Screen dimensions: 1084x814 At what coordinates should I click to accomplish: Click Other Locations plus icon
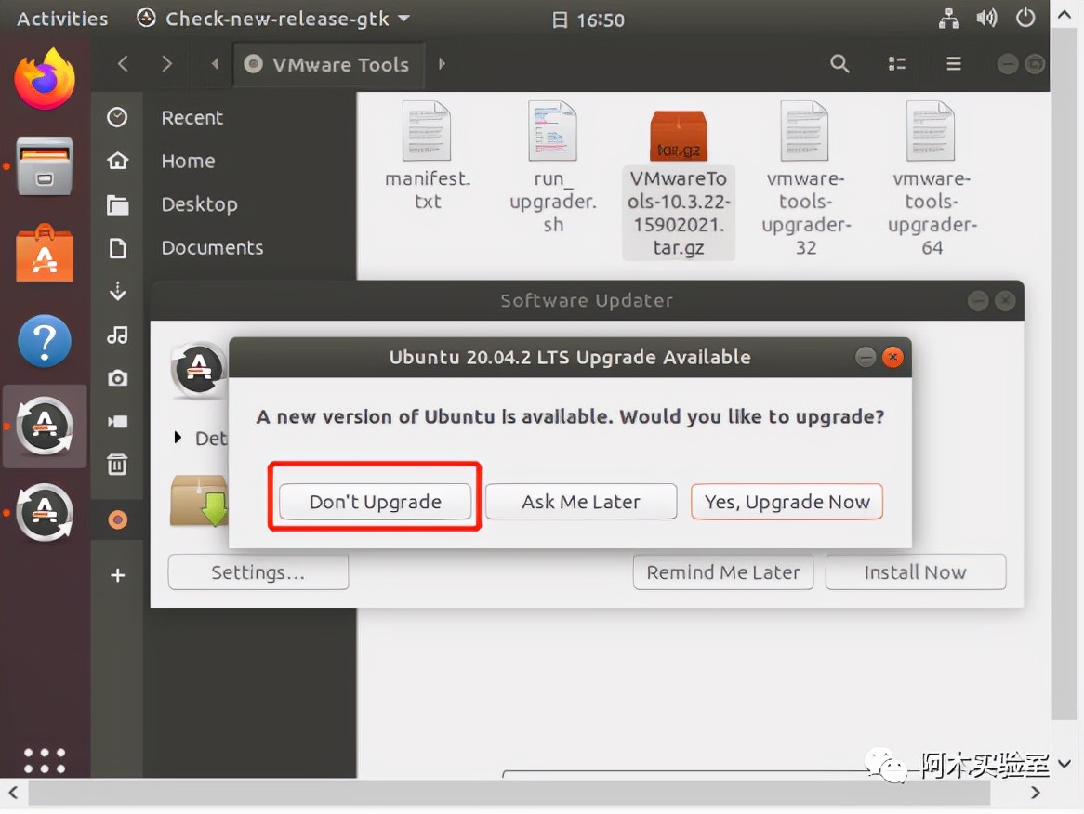pyautogui.click(x=117, y=575)
